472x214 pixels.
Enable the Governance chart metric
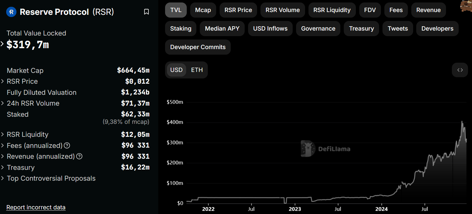318,29
